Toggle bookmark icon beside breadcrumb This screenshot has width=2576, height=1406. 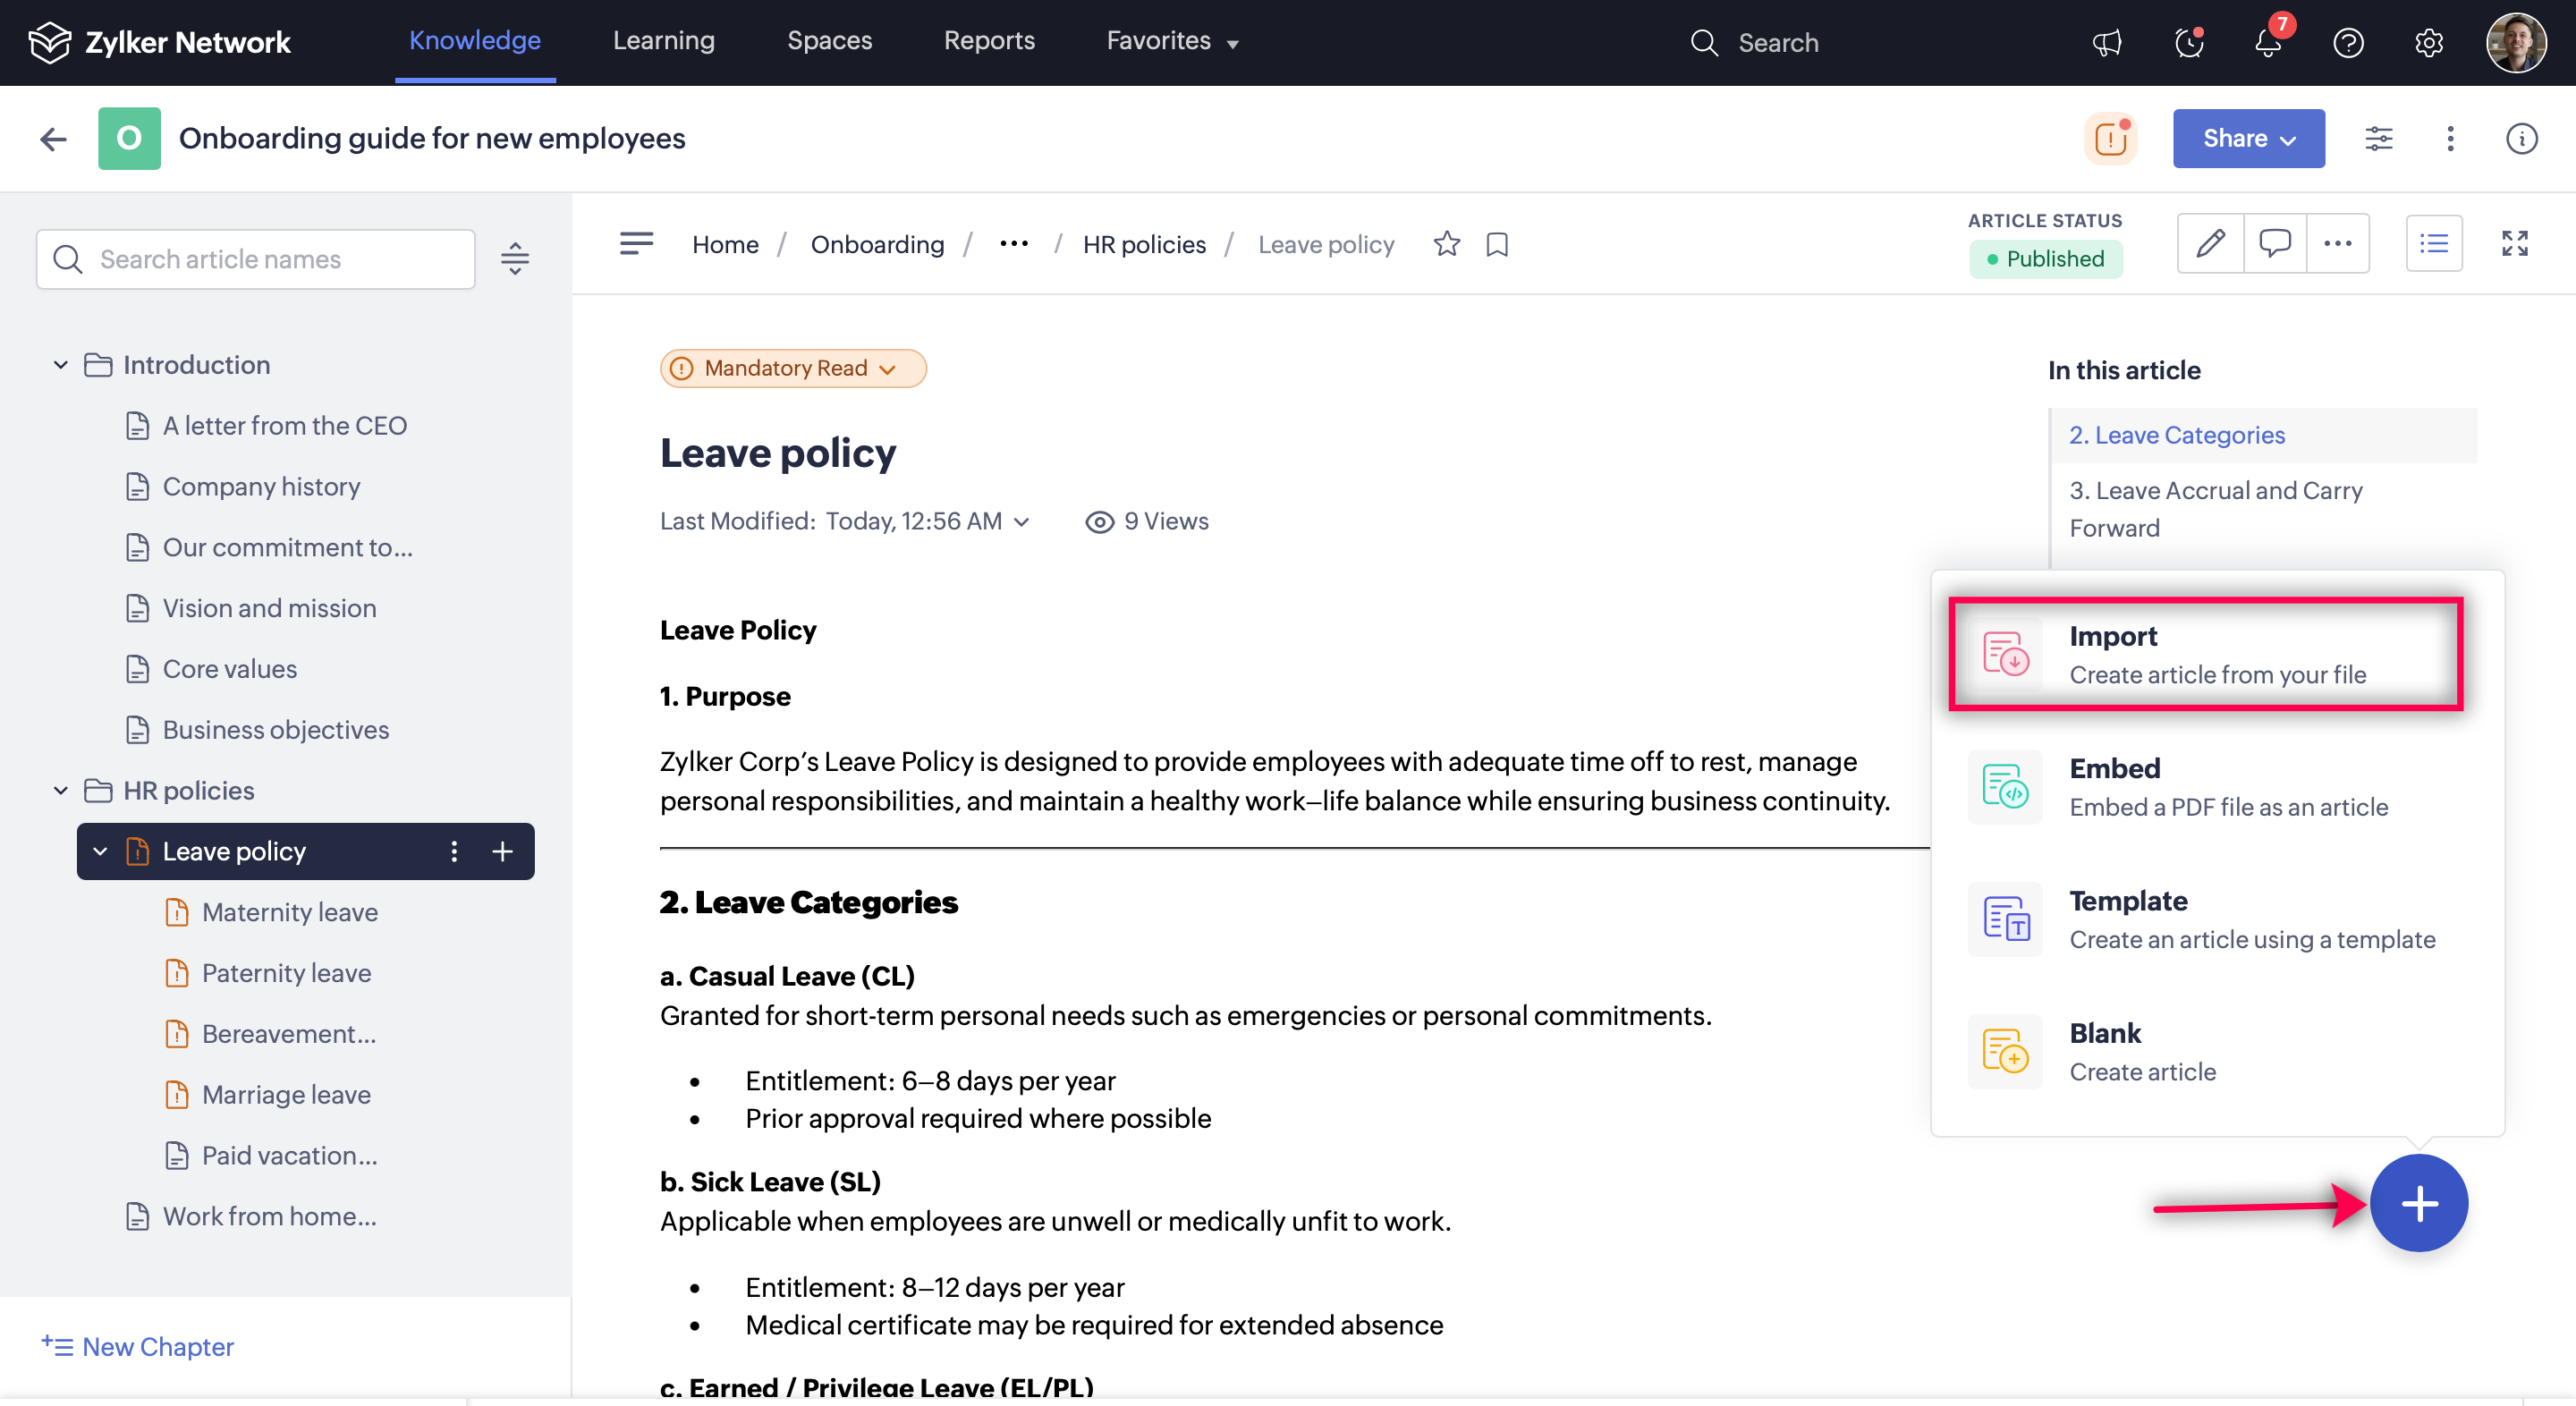[1497, 244]
